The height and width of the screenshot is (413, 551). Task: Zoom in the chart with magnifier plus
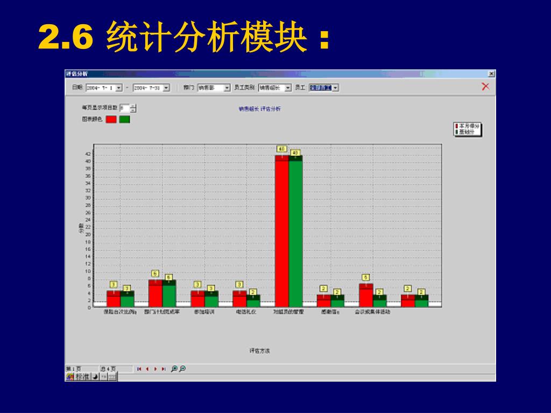(x=174, y=369)
